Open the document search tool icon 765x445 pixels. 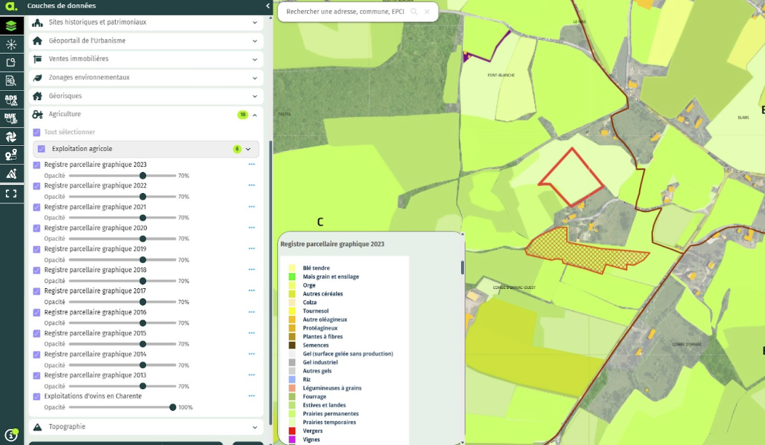[x=11, y=81]
